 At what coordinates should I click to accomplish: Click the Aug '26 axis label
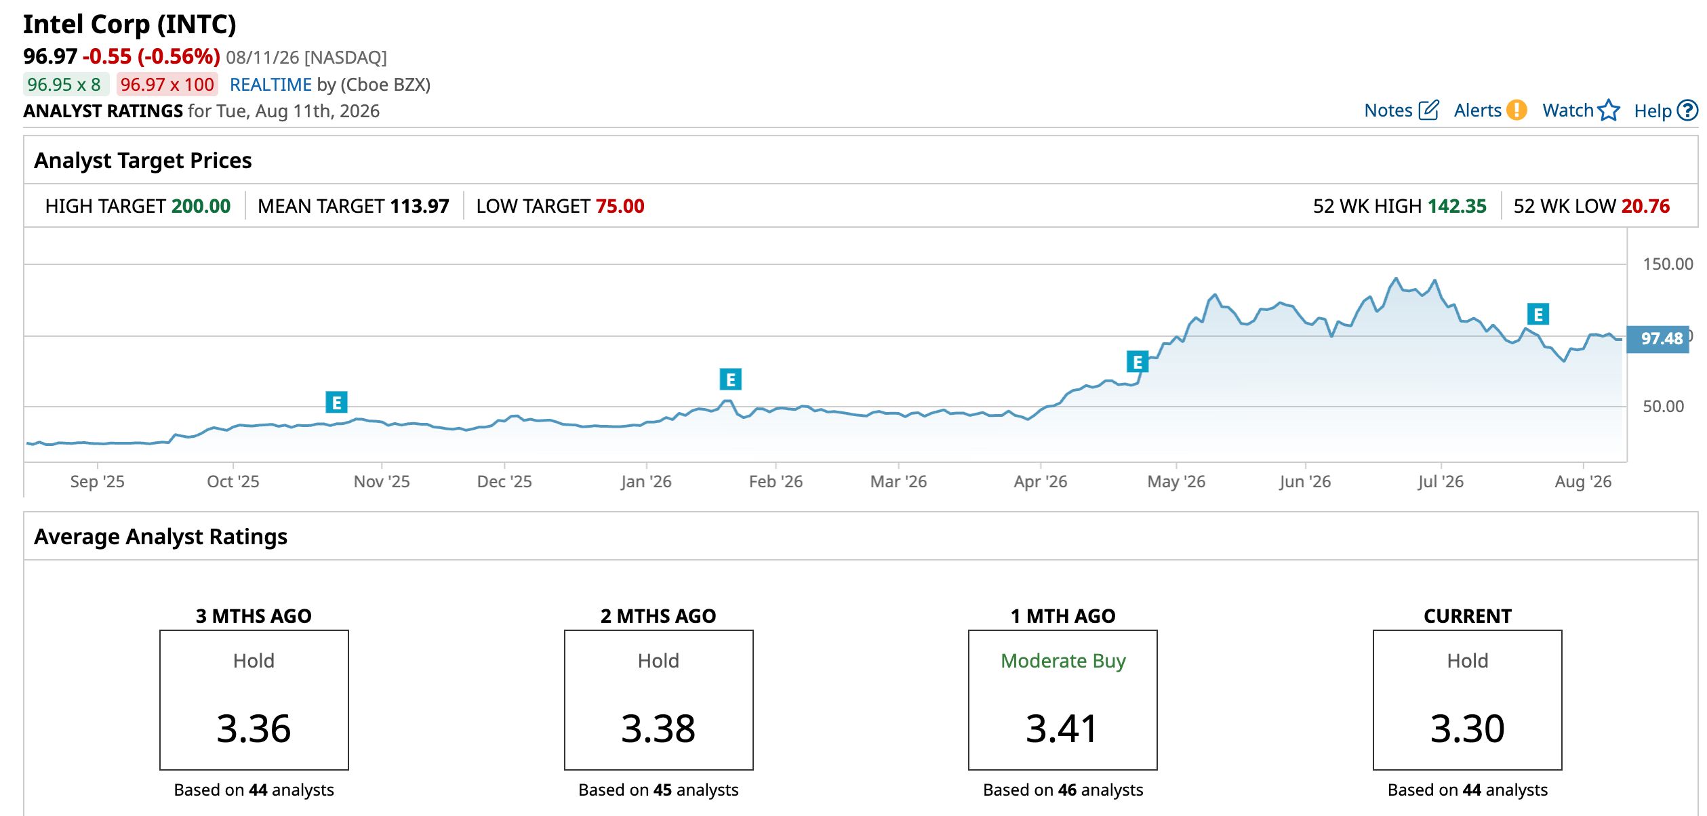[1583, 482]
